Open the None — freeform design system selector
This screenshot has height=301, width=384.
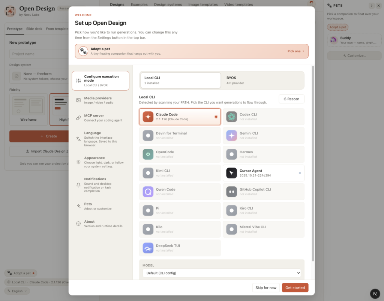pos(39,76)
